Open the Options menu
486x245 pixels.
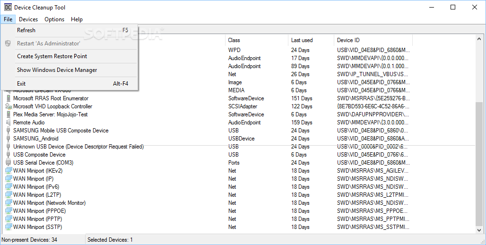click(x=54, y=19)
